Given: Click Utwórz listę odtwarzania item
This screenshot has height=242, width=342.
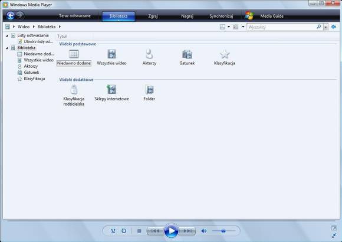Looking at the screenshot, I should (x=38, y=41).
